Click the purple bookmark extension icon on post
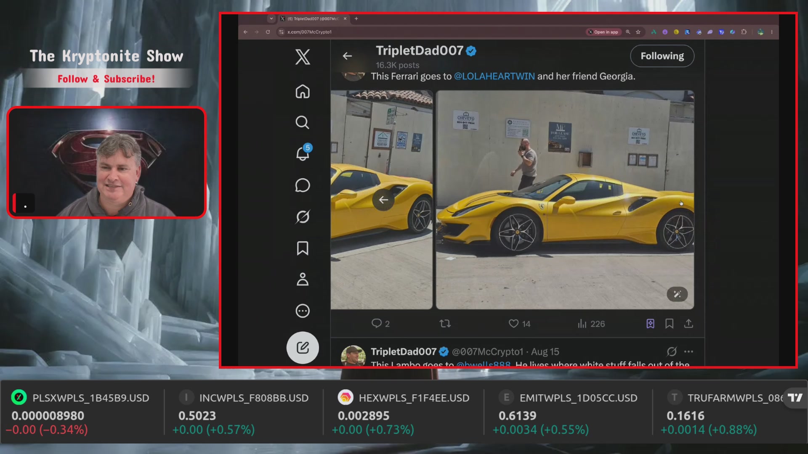The height and width of the screenshot is (454, 808). click(x=650, y=324)
